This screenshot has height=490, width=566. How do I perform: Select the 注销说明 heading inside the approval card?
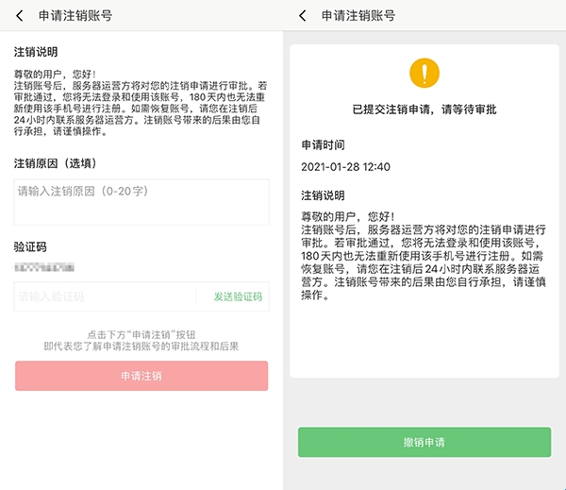coord(323,195)
